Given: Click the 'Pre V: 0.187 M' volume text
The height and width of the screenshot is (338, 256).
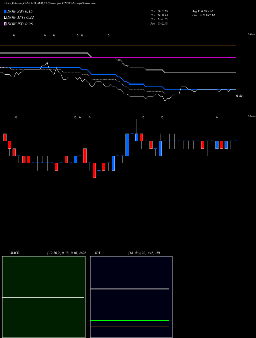Looking at the screenshot, I should [x=203, y=15].
